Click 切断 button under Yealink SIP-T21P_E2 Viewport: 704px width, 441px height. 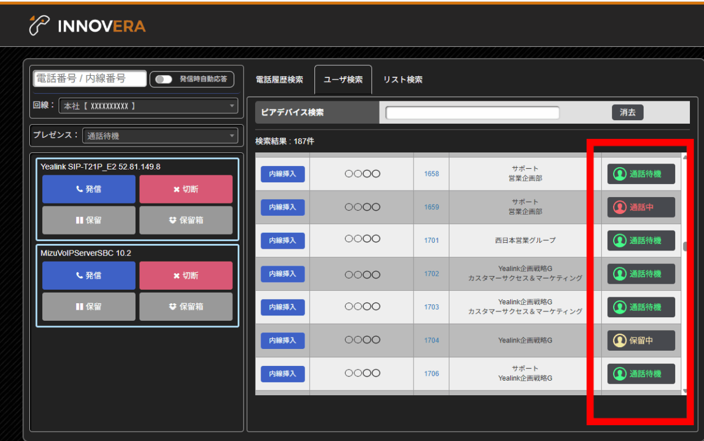point(186,189)
